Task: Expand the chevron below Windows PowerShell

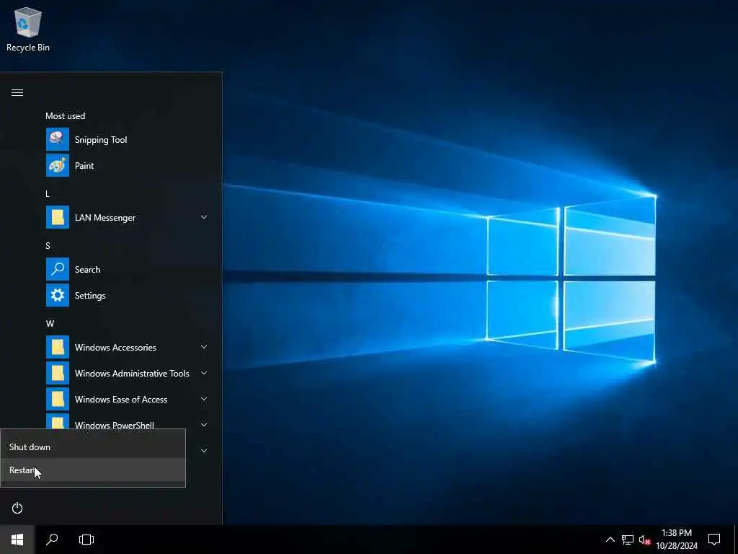Action: [204, 451]
